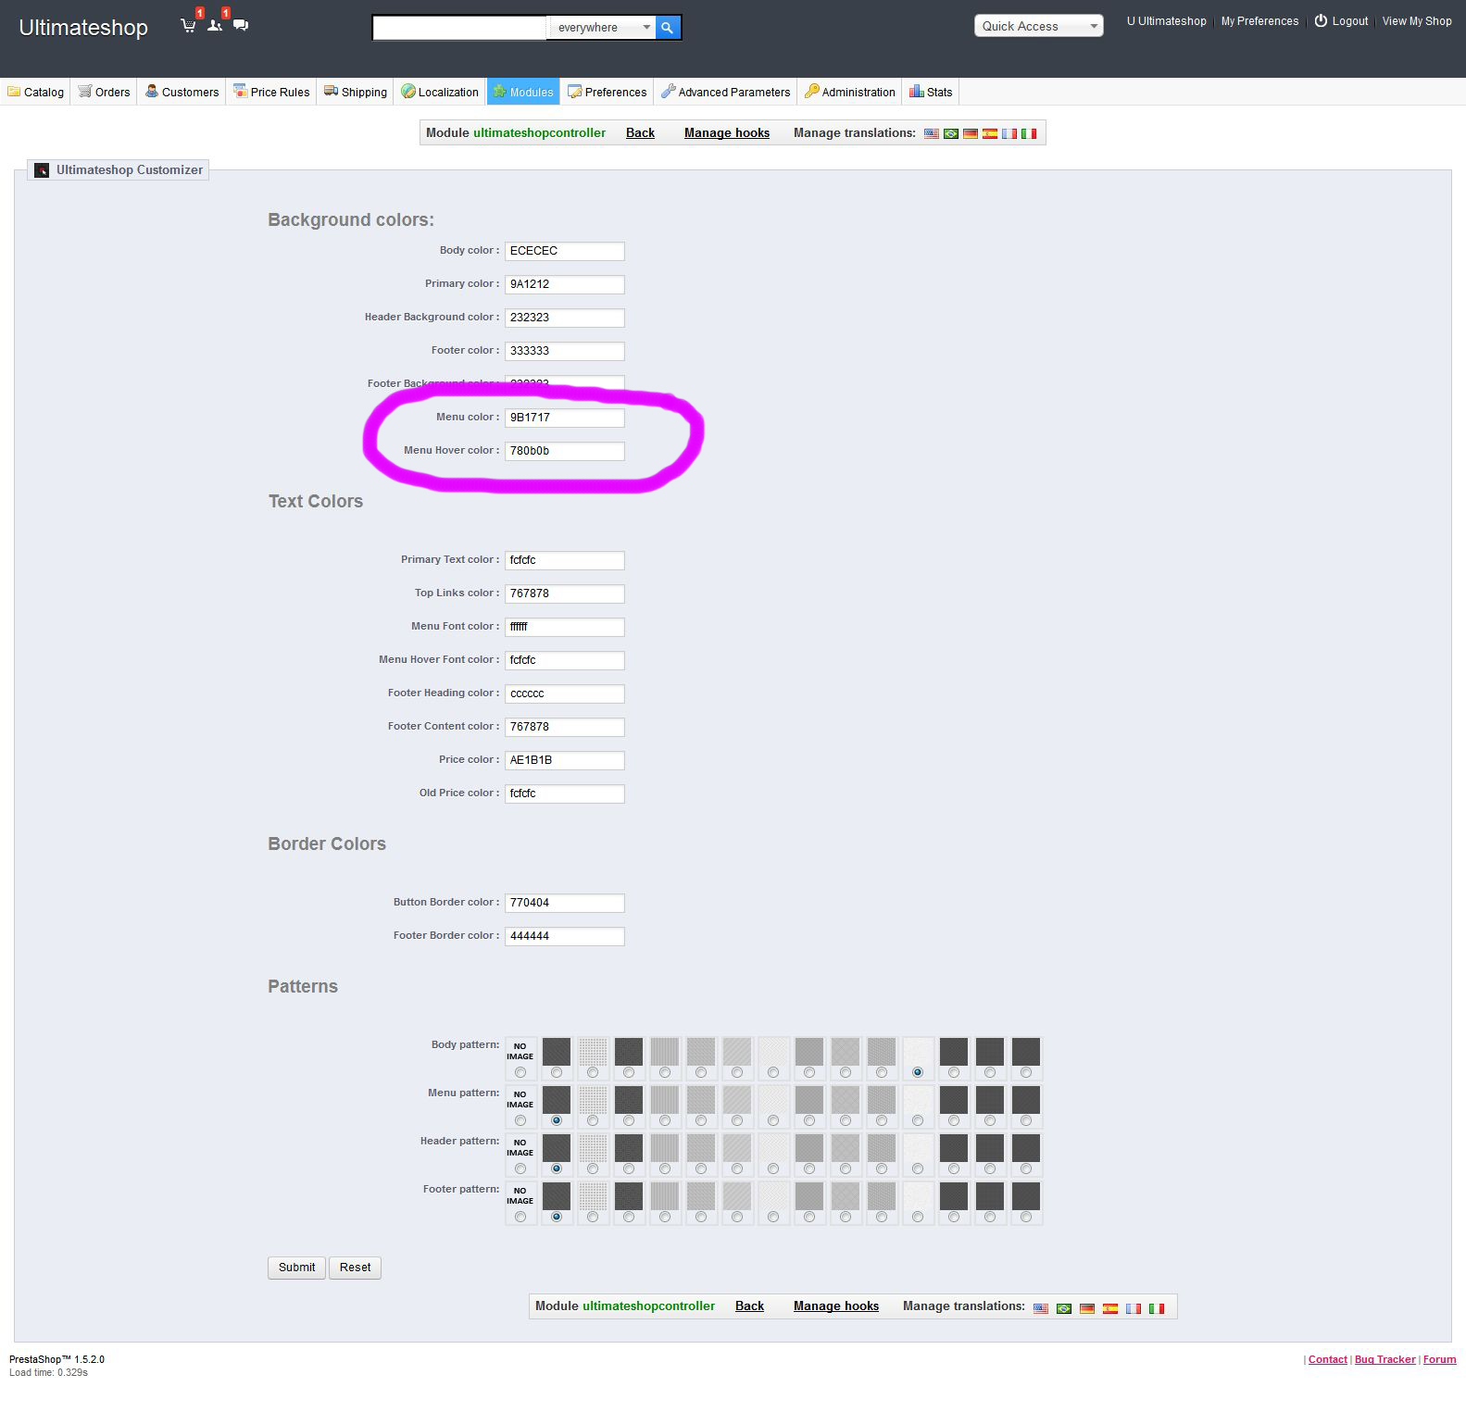Click the Body color input field
The width and height of the screenshot is (1466, 1412).
[x=565, y=251]
